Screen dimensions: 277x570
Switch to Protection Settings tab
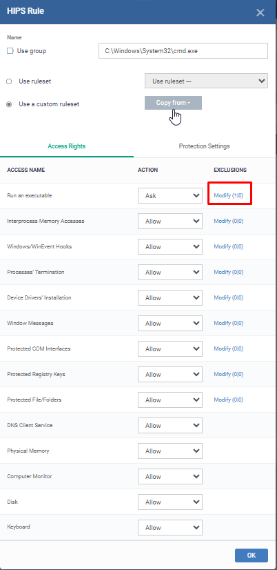[204, 146]
